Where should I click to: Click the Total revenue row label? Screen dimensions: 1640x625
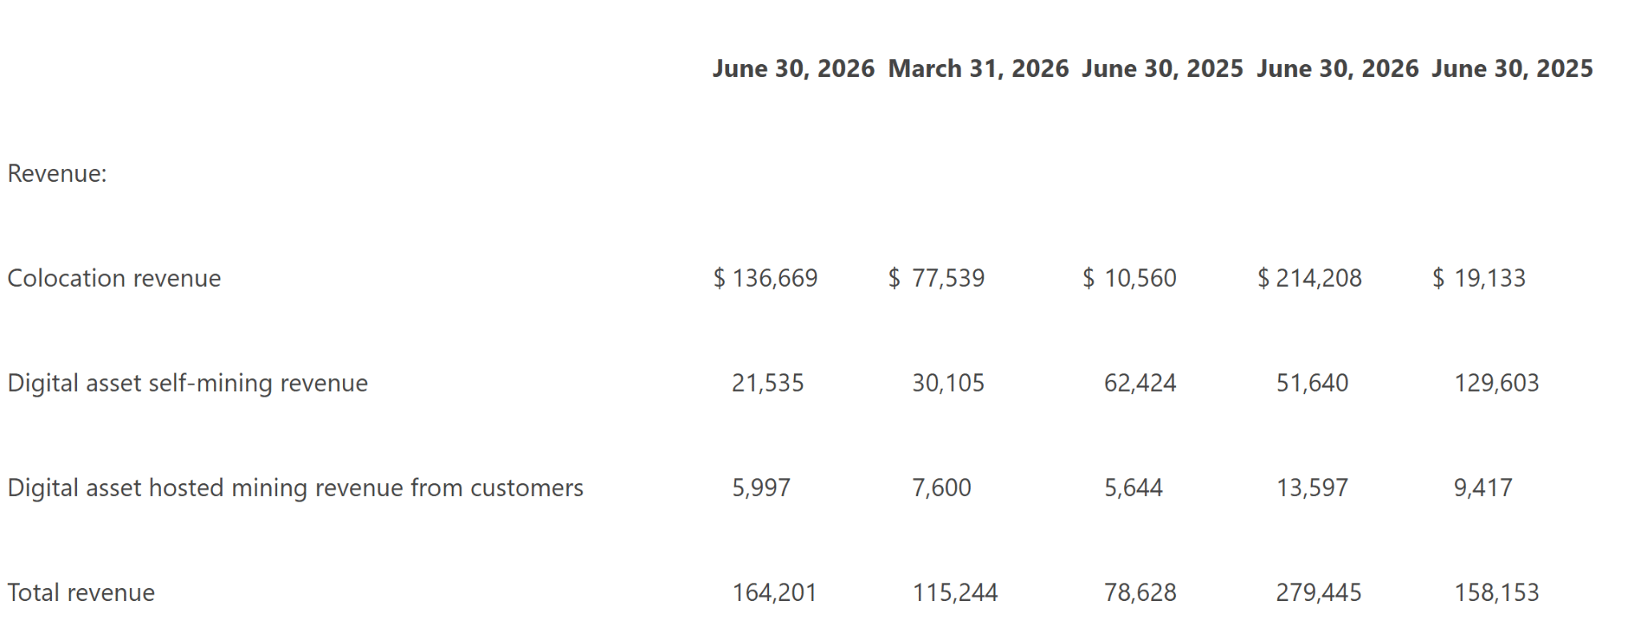(x=81, y=593)
